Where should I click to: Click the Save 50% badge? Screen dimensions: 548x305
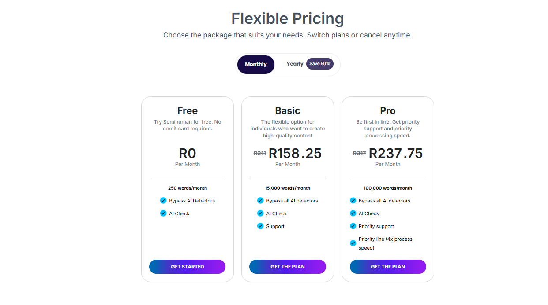tap(320, 64)
